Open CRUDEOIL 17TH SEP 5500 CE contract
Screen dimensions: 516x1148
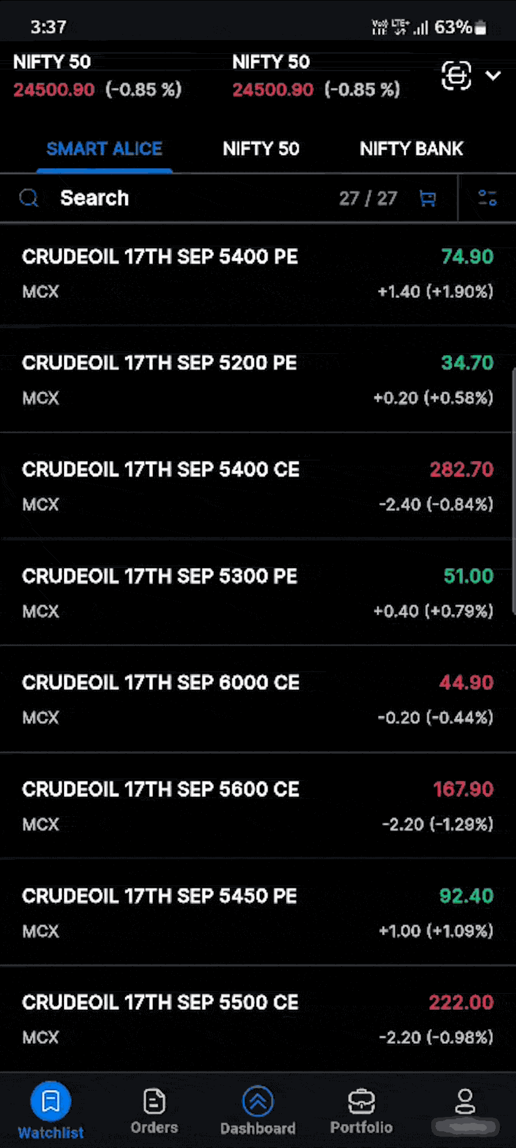(x=160, y=1003)
